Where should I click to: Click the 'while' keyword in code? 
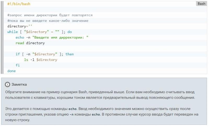tap(13, 32)
